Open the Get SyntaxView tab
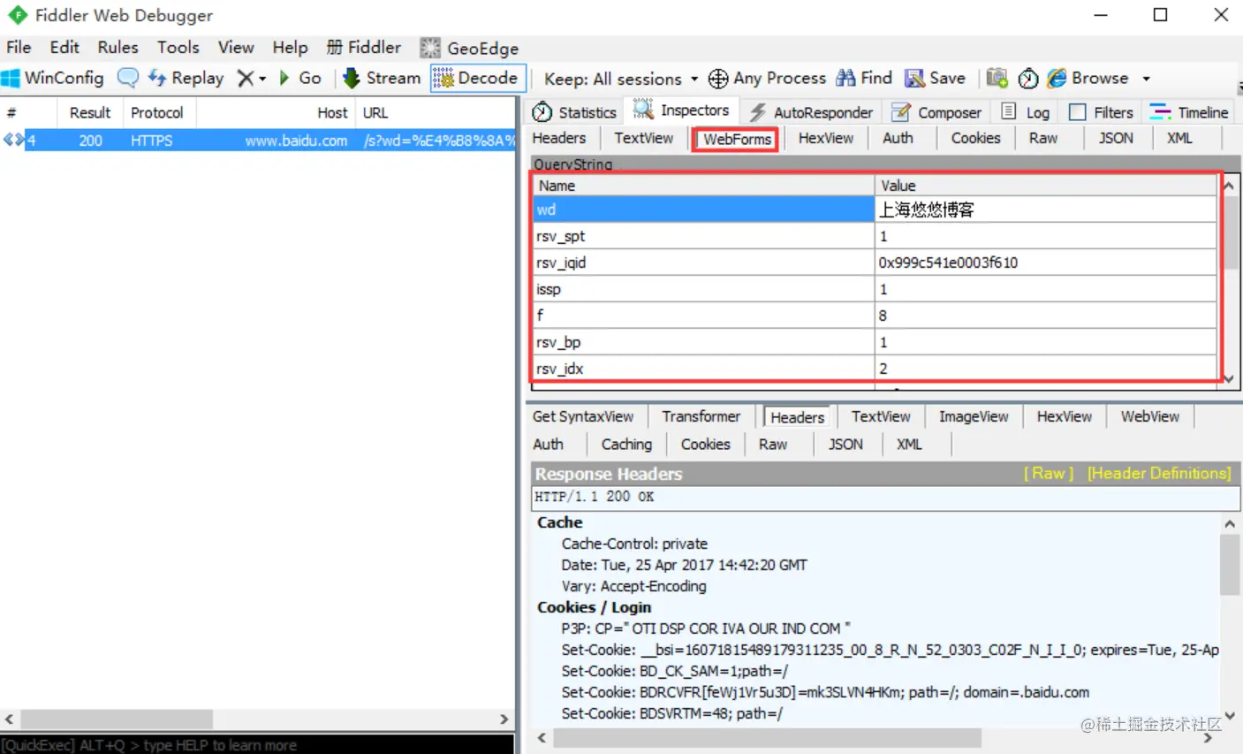Viewport: 1243px width, 754px height. [x=583, y=416]
